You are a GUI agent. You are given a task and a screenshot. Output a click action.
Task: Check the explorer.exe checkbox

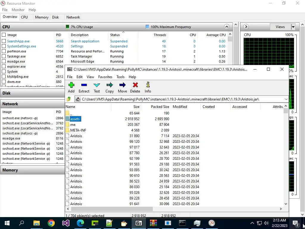click(4, 66)
